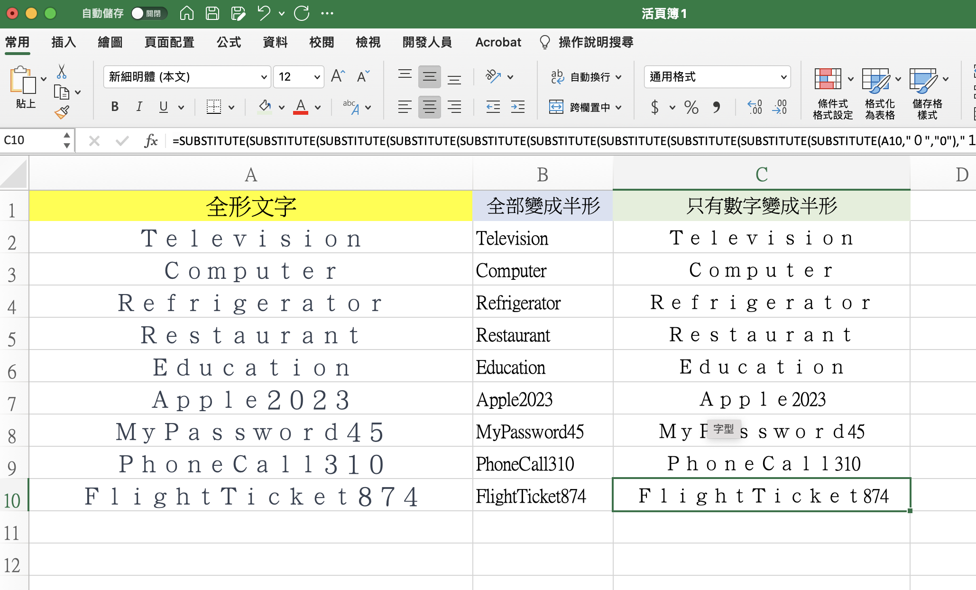Click the Insert Function fx icon

150,140
